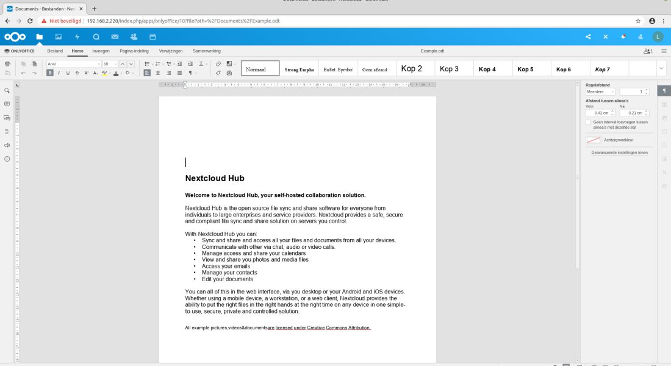Select the paragraph settings icon in right sidebar
This screenshot has width=671, height=366.
click(664, 91)
